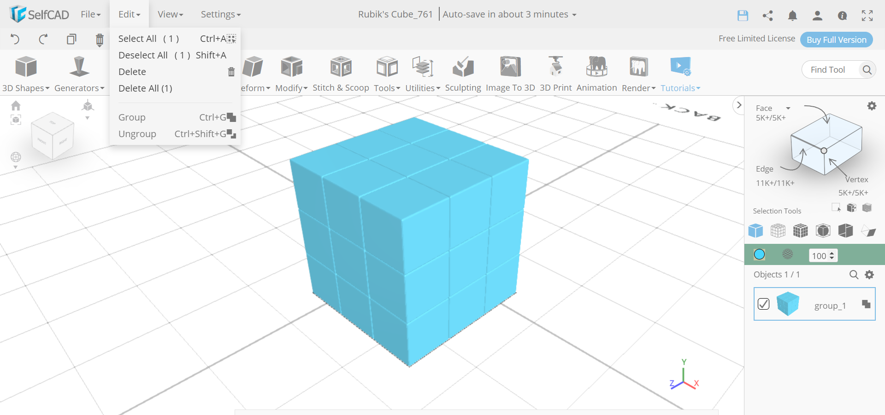
Task: Reset the view with the home icon
Action: pyautogui.click(x=16, y=105)
